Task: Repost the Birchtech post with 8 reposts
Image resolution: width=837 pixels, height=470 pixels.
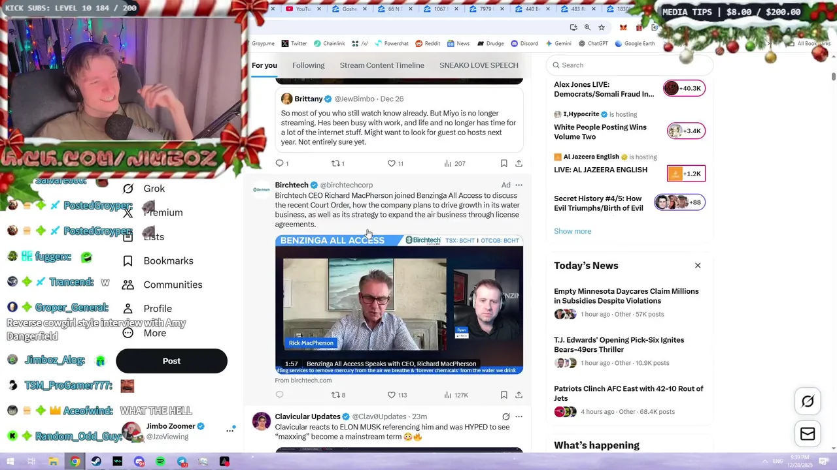Action: pos(338,395)
